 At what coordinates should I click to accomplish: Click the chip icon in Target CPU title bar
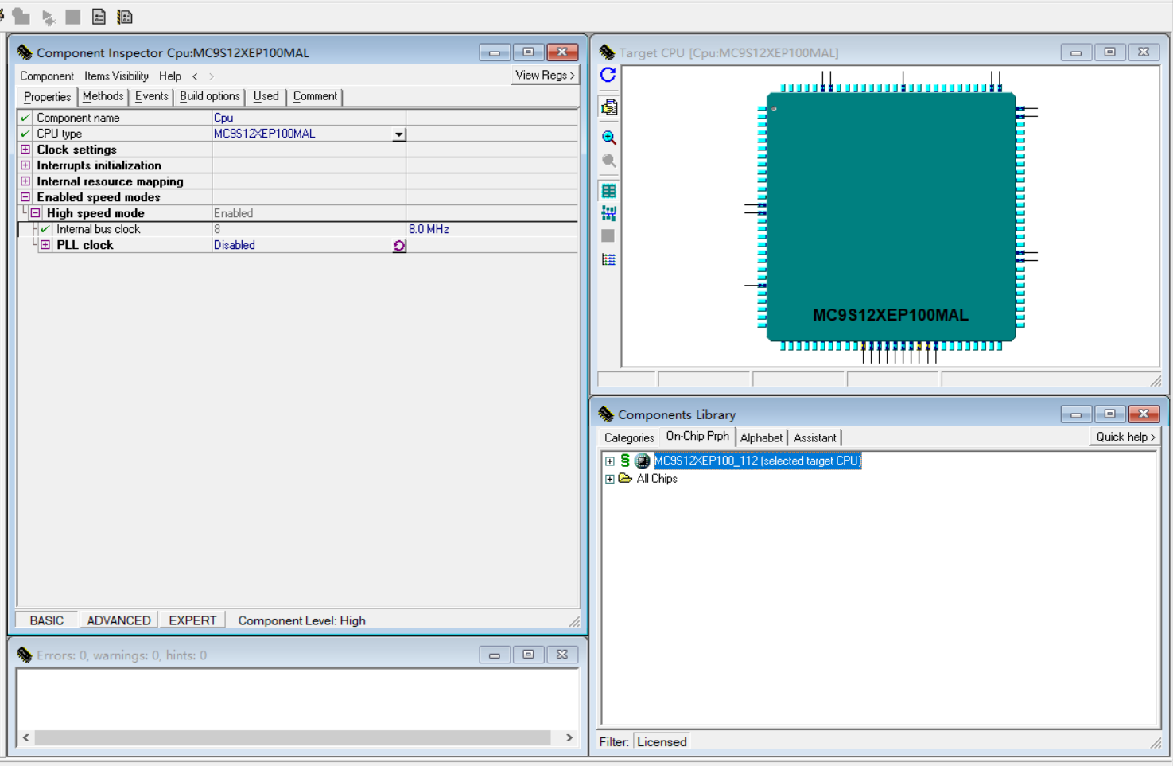(x=608, y=52)
